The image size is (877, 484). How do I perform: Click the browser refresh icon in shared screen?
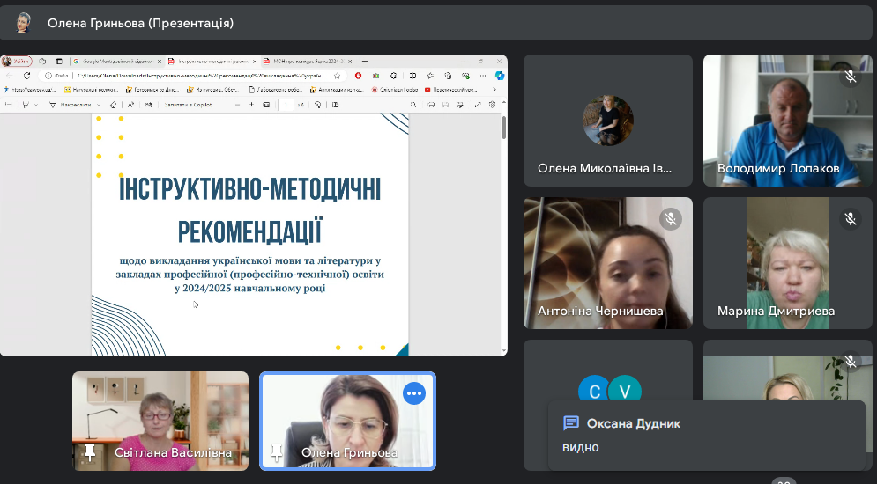click(x=26, y=76)
